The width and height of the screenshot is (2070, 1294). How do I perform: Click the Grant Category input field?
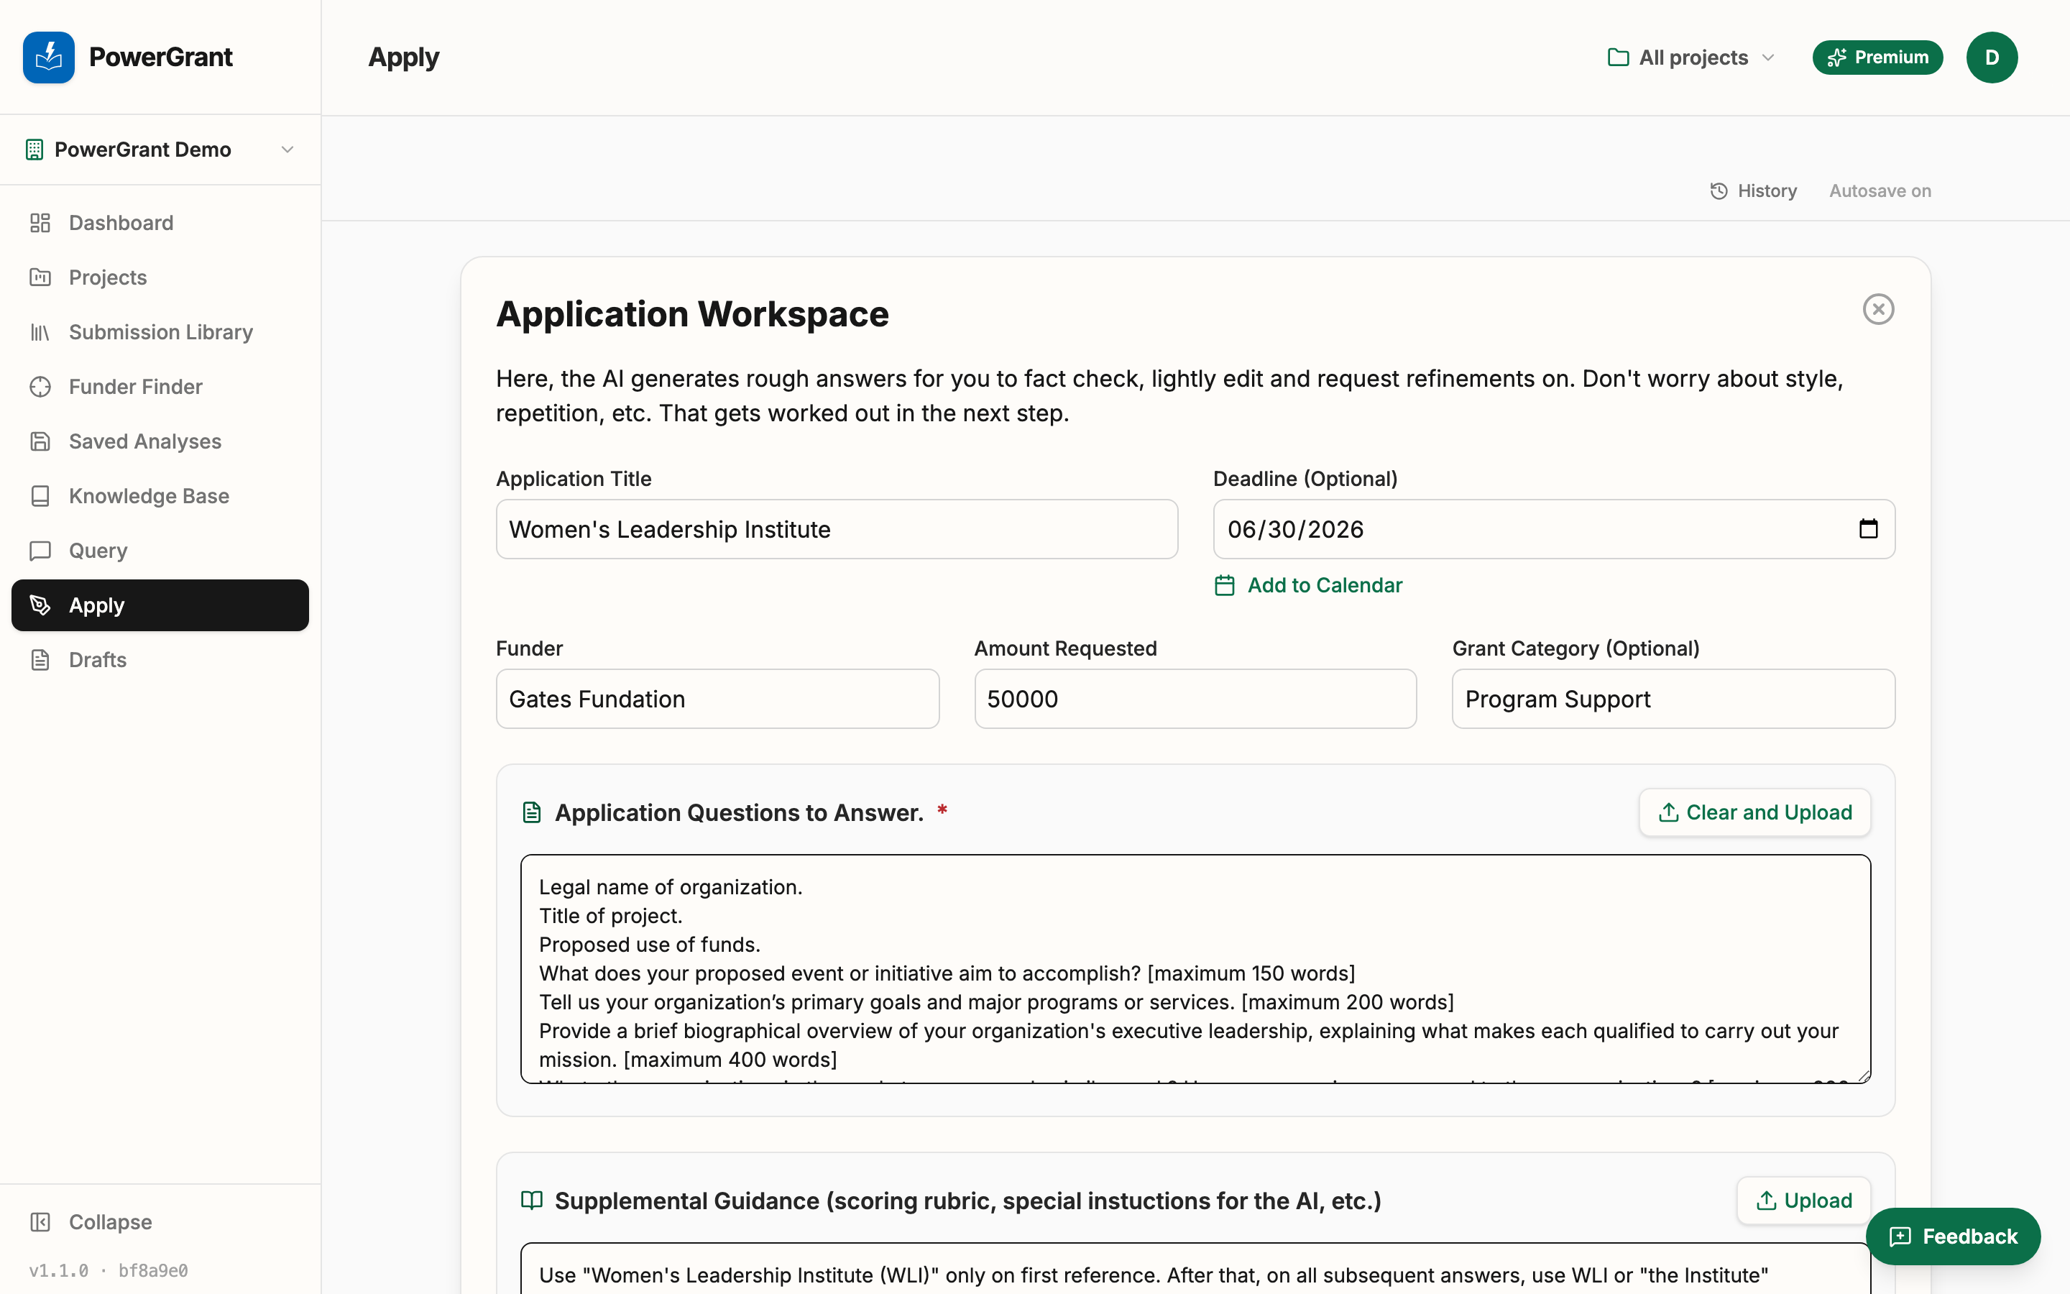[1673, 699]
